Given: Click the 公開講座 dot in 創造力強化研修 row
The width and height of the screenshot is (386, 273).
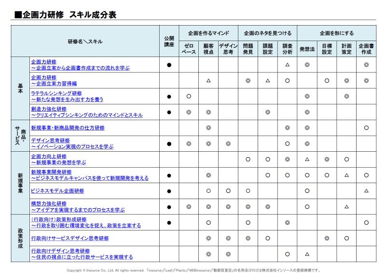Looking at the screenshot, I should coord(169,113).
